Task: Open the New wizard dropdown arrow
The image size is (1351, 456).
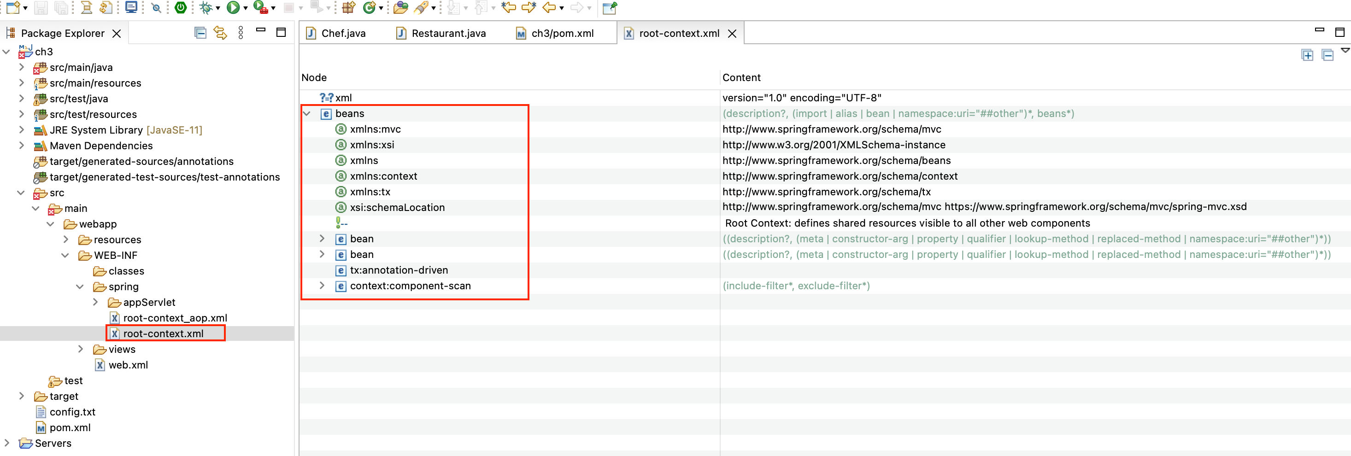Action: 24,8
